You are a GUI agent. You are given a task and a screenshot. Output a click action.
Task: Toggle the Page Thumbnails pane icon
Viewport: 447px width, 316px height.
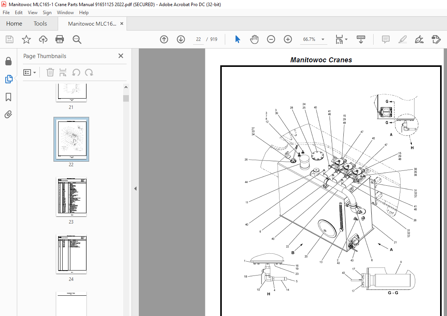(x=8, y=79)
